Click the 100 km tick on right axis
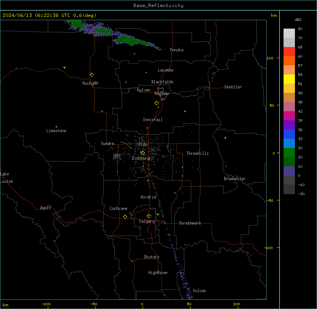 [x=270, y=58]
